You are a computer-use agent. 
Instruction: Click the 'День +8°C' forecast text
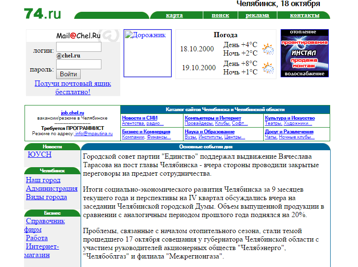point(240,64)
